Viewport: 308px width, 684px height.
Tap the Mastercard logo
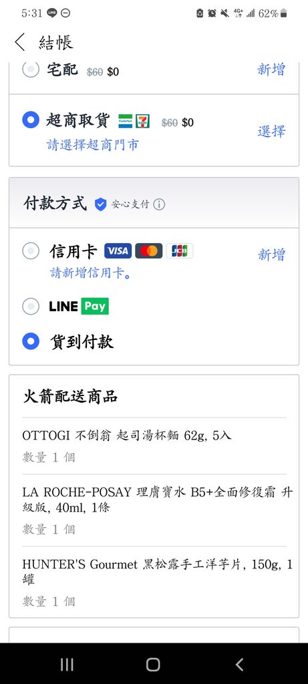point(149,251)
